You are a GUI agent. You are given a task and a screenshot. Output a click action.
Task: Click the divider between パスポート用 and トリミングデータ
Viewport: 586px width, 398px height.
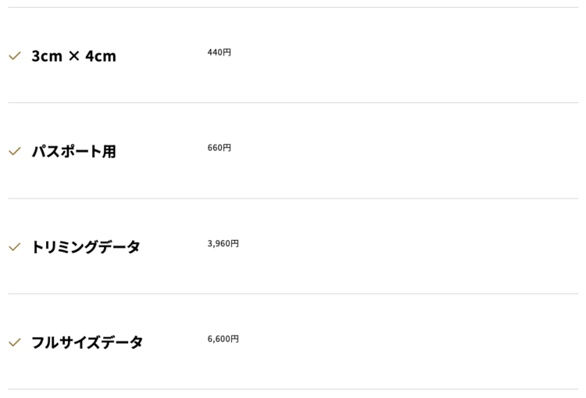pos(293,199)
